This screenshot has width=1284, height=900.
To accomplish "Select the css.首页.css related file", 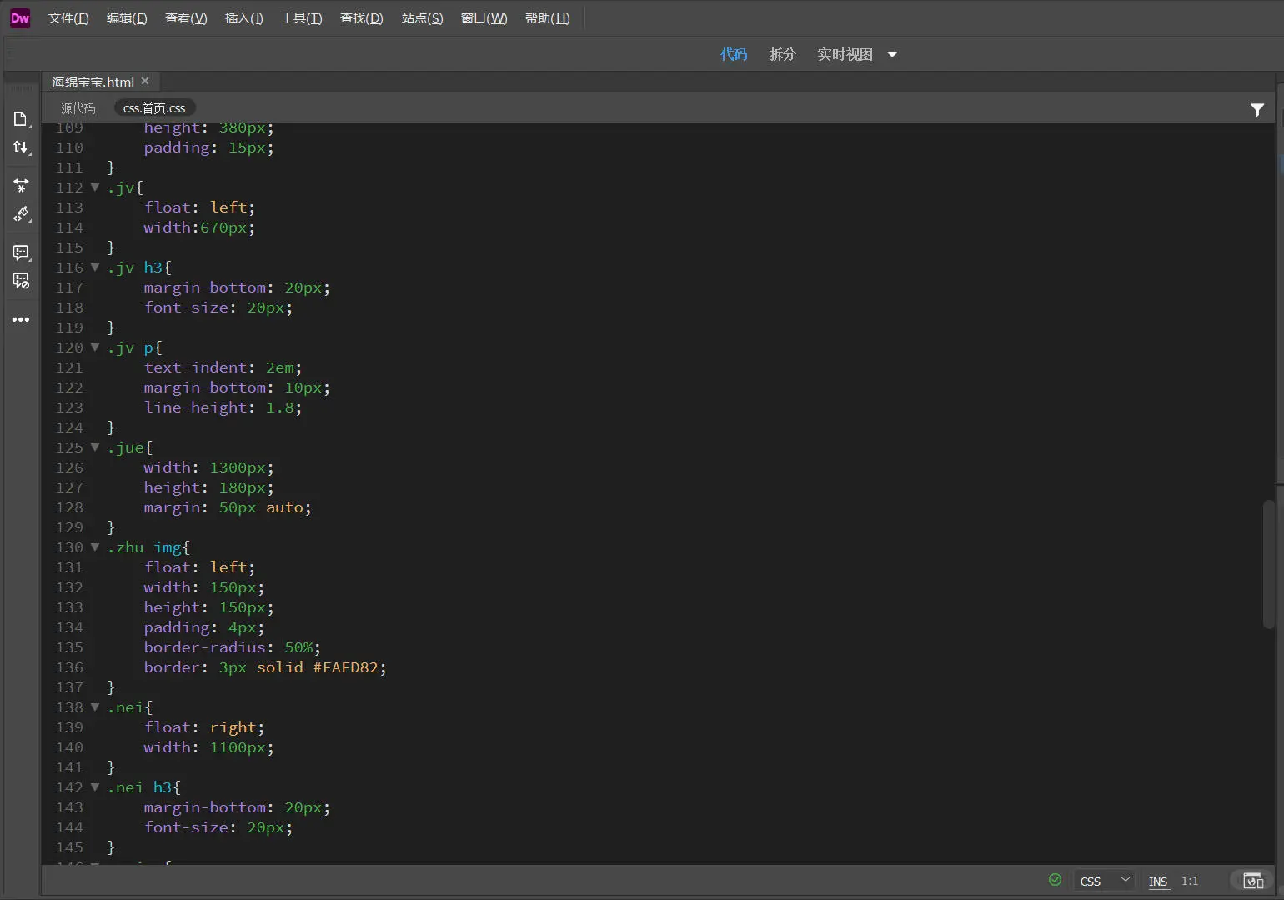I will (x=154, y=108).
